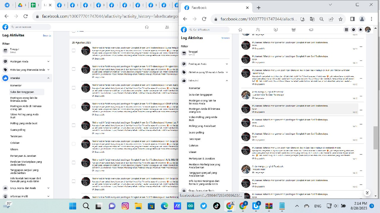Expand Postingan Anda in the back window sidebar
Viewport: 380px width, 213px height.
click(26, 62)
